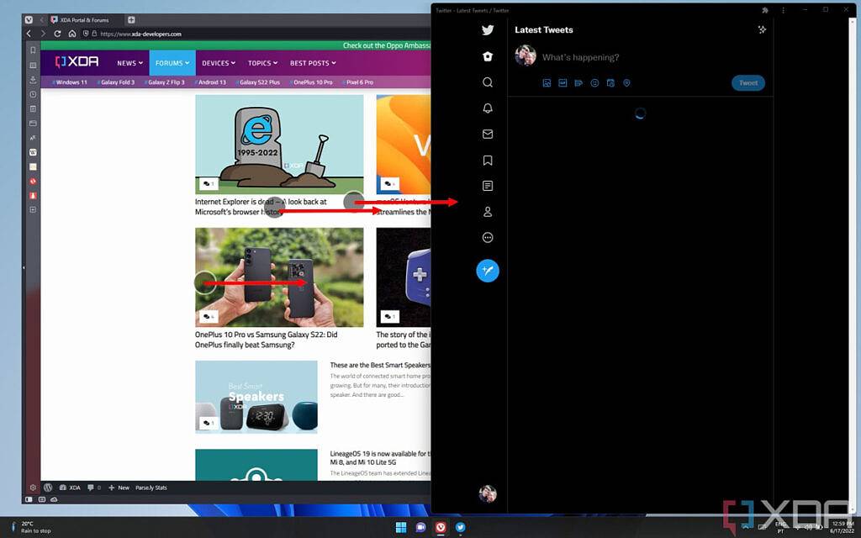The image size is (861, 538).
Task: Open the Internet Explorer tombstone article thumbnail
Action: point(279,145)
